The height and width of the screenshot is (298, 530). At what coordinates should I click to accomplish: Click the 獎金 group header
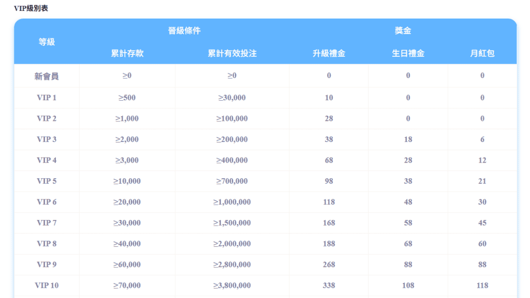[x=403, y=30]
